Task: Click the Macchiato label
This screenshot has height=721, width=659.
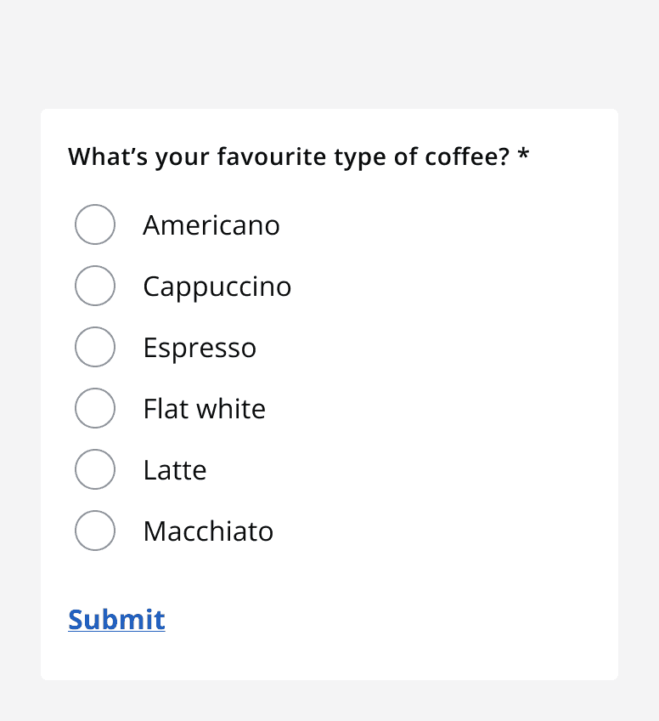Action: pos(208,531)
